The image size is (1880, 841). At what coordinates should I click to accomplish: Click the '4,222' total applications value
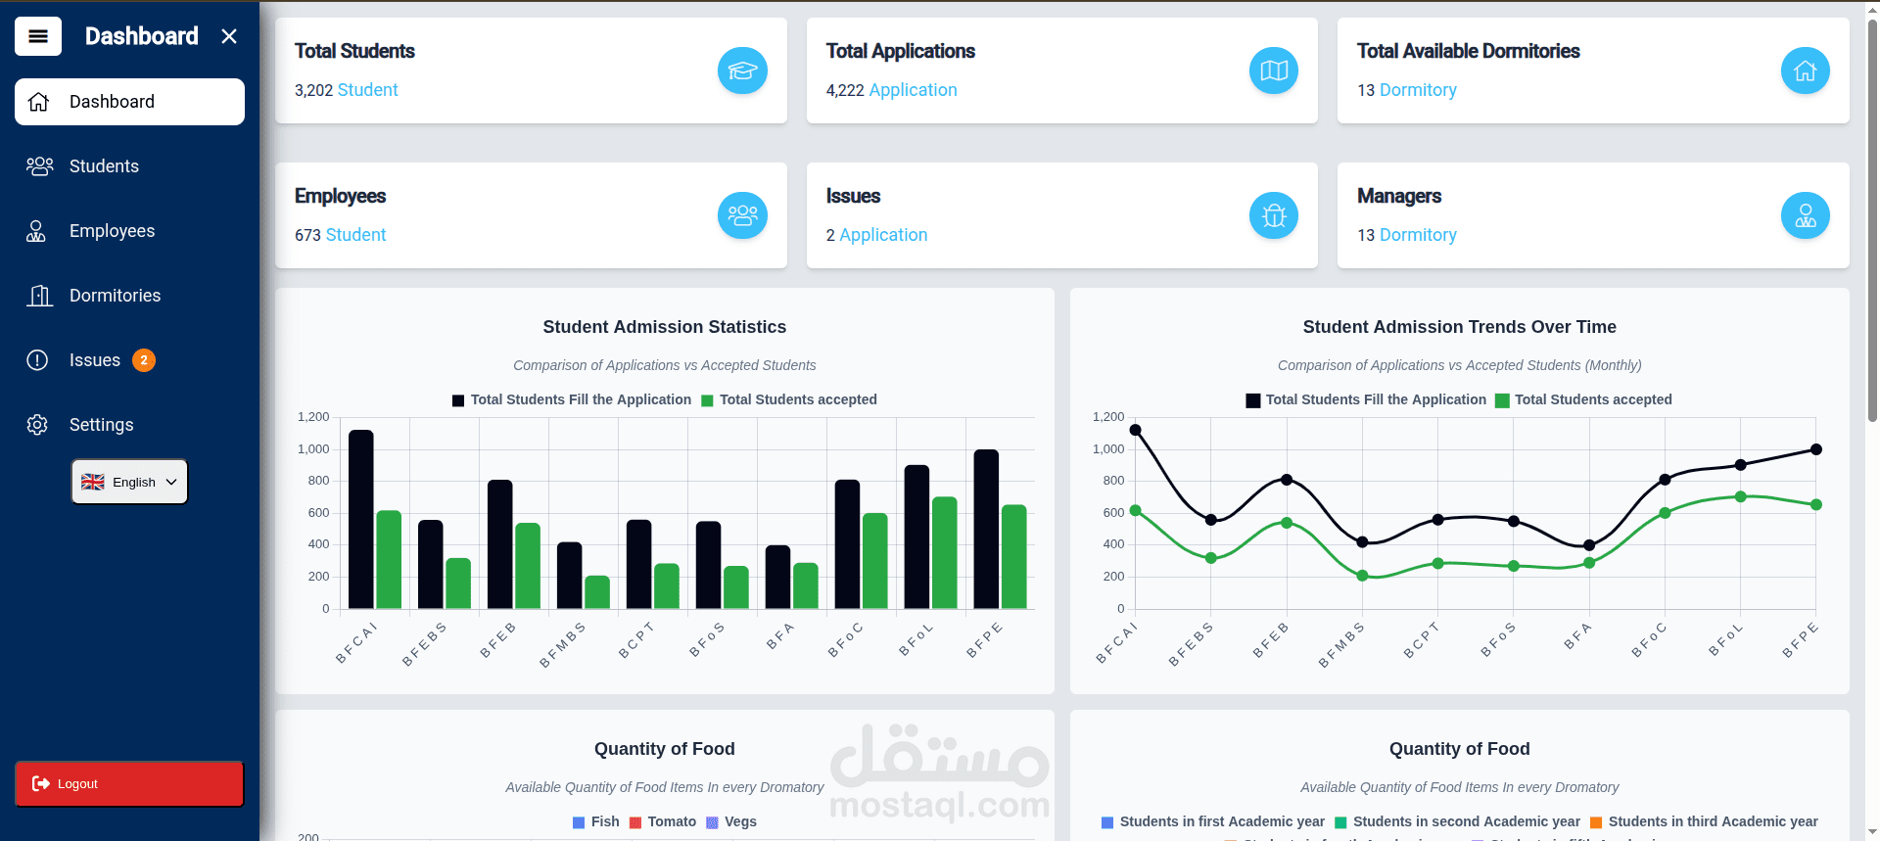coord(845,90)
